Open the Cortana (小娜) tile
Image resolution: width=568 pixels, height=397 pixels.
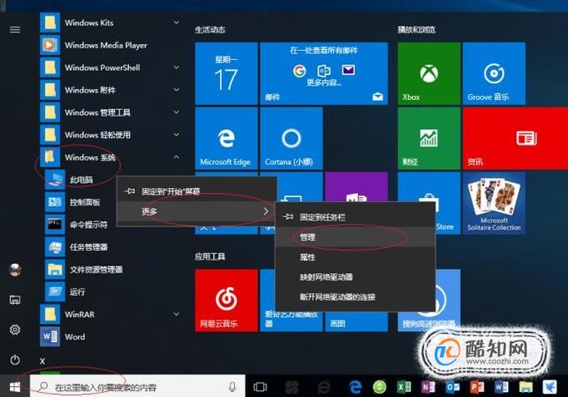[291, 138]
